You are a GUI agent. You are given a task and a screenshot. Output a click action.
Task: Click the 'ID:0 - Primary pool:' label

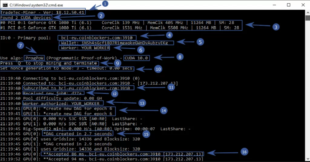[26, 38]
